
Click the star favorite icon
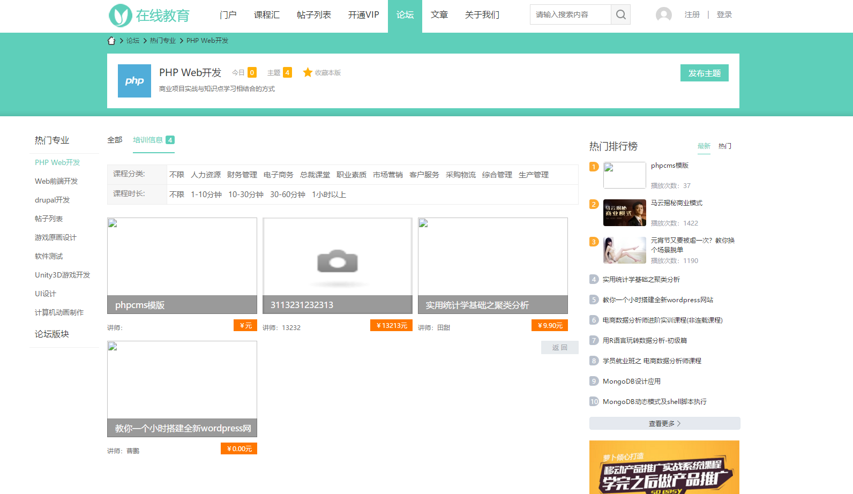pyautogui.click(x=308, y=72)
